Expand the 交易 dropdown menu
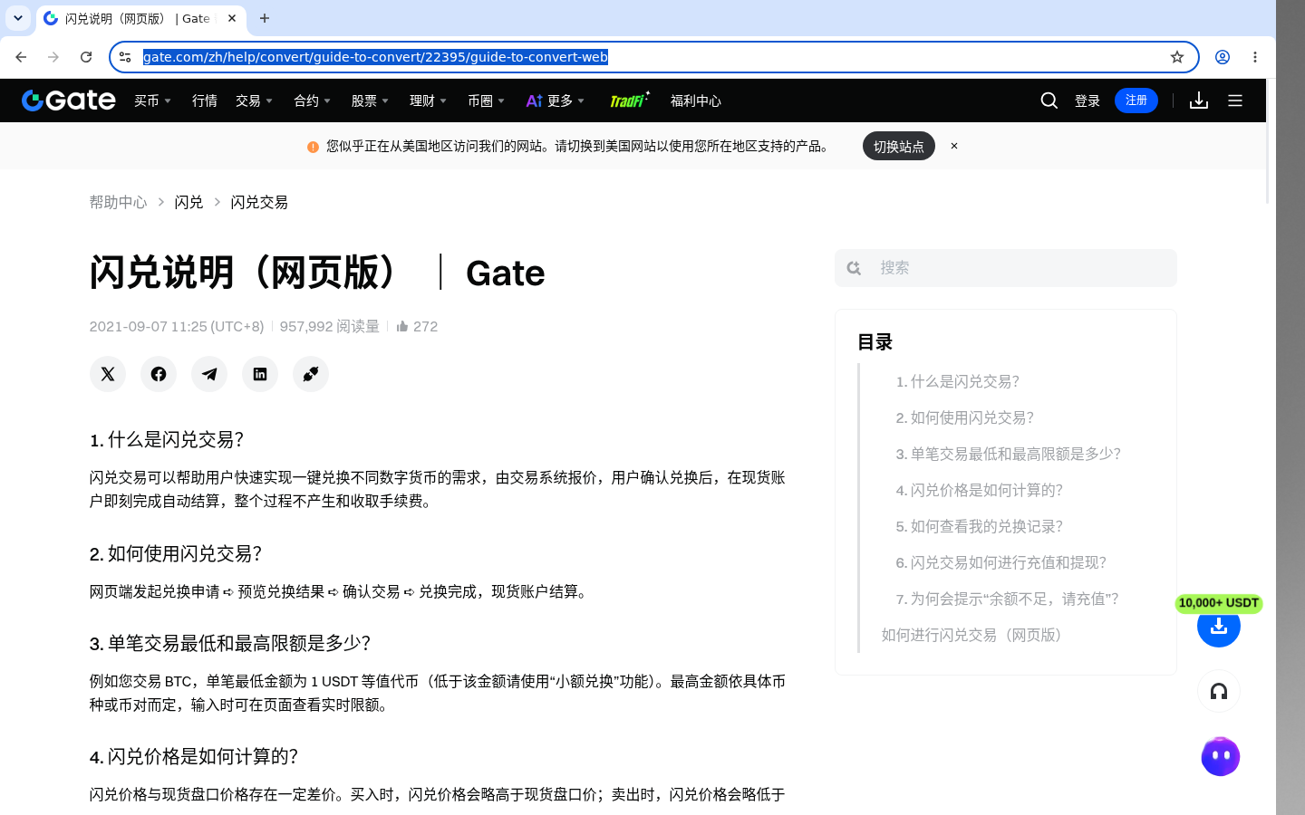1305x815 pixels. 254,101
